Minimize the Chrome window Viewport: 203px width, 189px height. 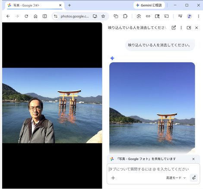coord(175,5)
